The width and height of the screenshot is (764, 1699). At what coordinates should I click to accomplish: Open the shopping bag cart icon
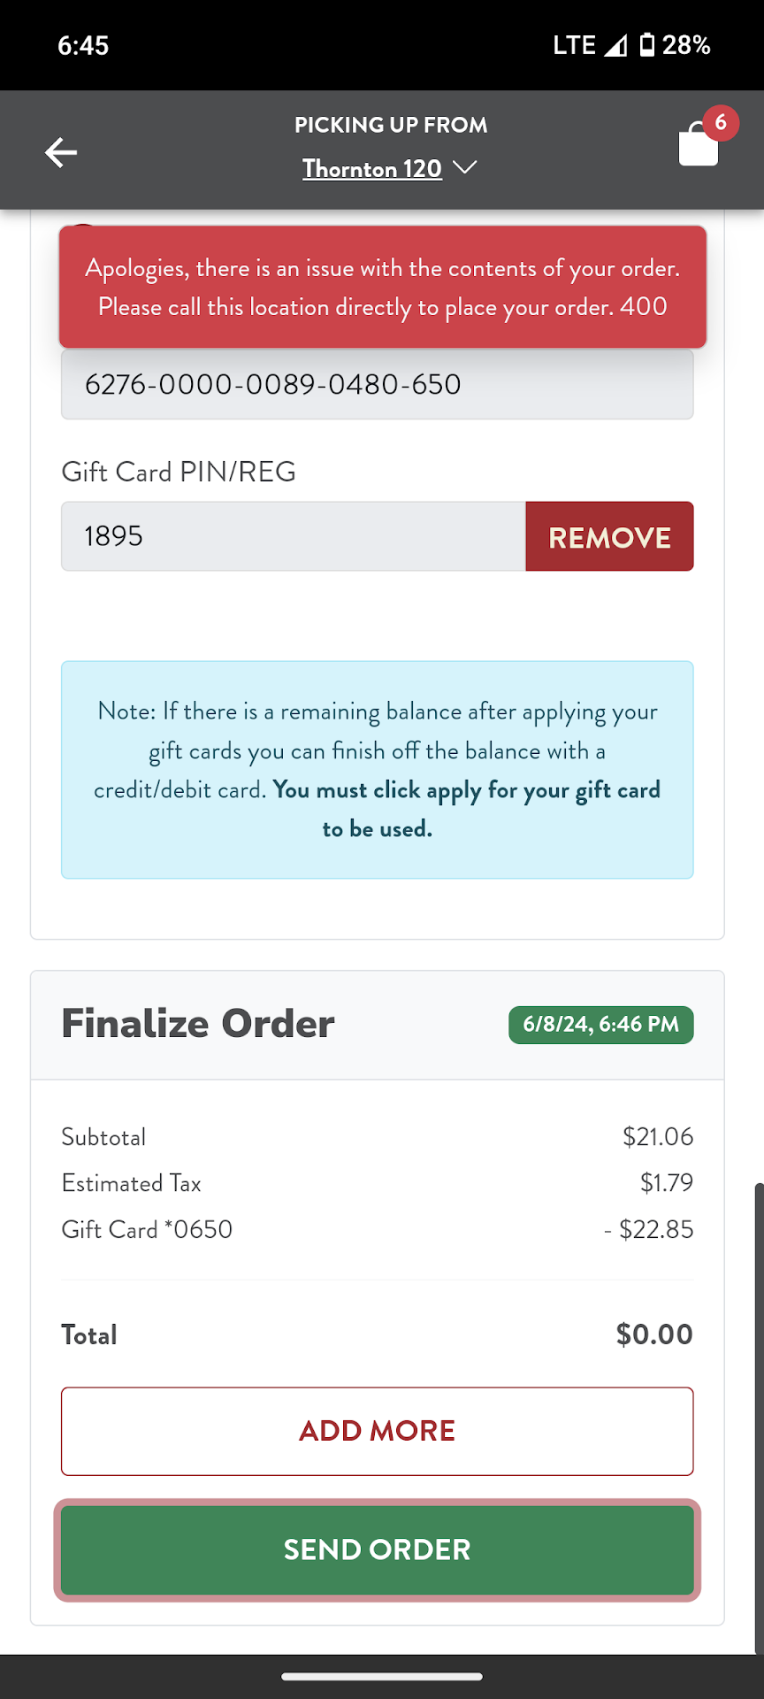click(x=698, y=146)
